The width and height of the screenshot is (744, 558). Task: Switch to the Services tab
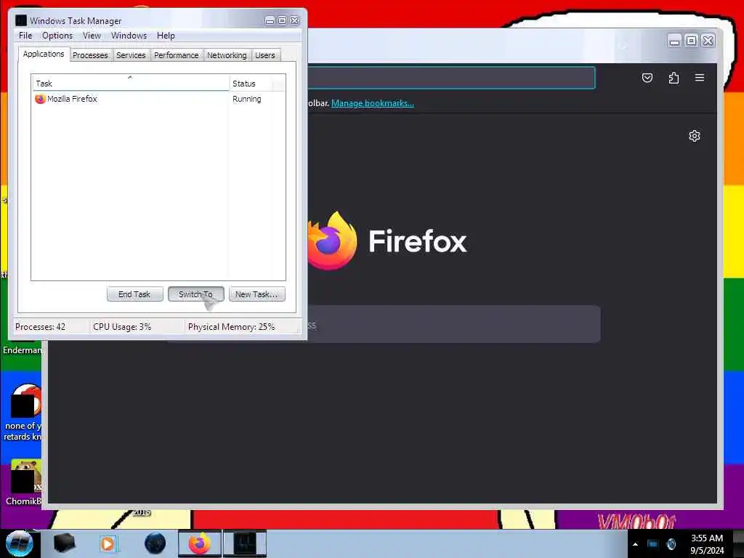[x=131, y=55]
